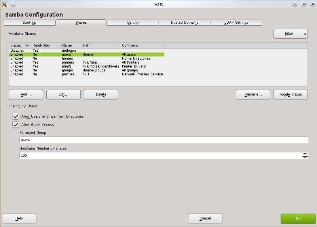The height and width of the screenshot is (227, 317).
Task: Select the Shares tab
Action: pyautogui.click(x=81, y=23)
